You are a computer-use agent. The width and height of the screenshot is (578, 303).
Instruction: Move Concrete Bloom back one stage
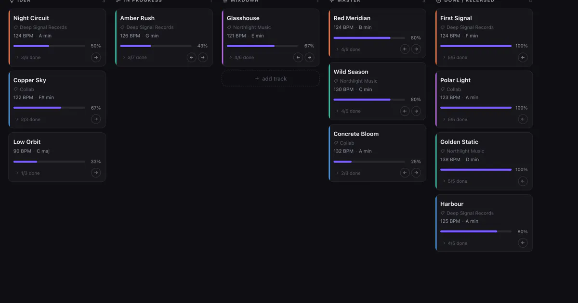(x=405, y=173)
